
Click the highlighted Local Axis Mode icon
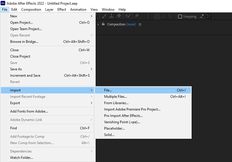coord(157,16)
